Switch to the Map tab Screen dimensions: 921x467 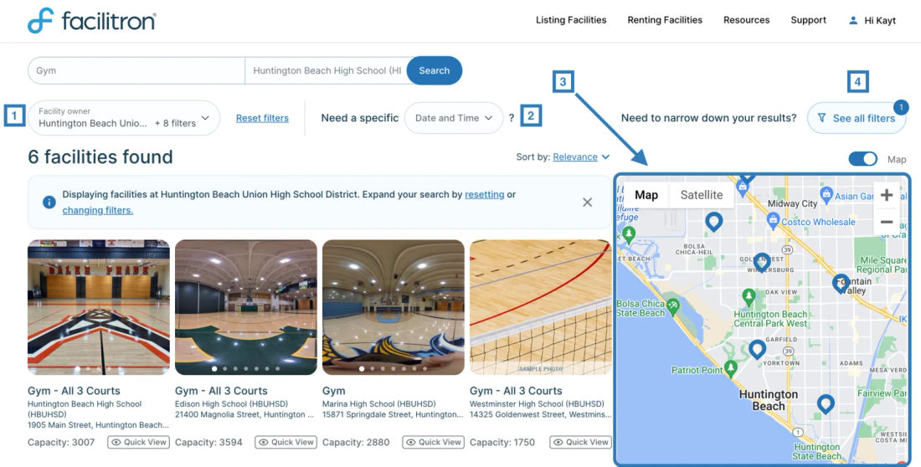(x=646, y=195)
